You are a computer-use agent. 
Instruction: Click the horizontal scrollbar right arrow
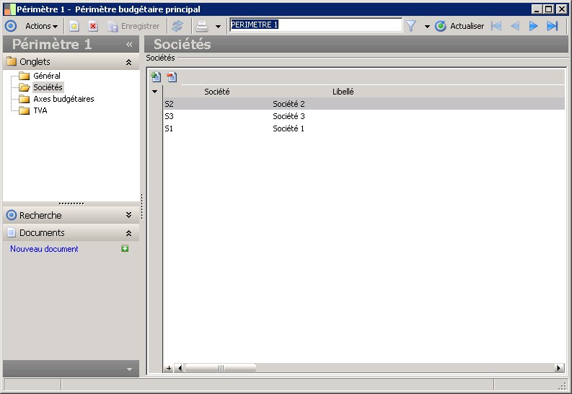coord(559,368)
